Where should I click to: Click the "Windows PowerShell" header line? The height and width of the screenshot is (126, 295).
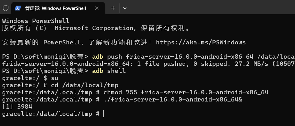[x=36, y=21]
